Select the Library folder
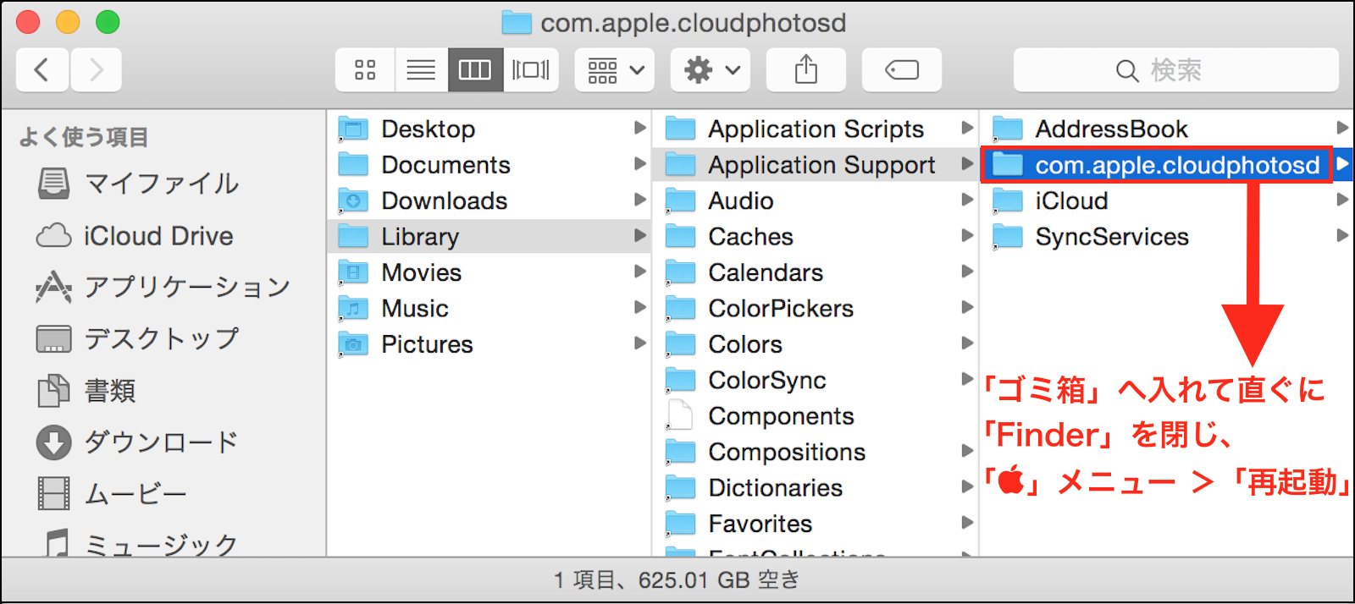Viewport: 1355px width, 604px height. point(488,236)
